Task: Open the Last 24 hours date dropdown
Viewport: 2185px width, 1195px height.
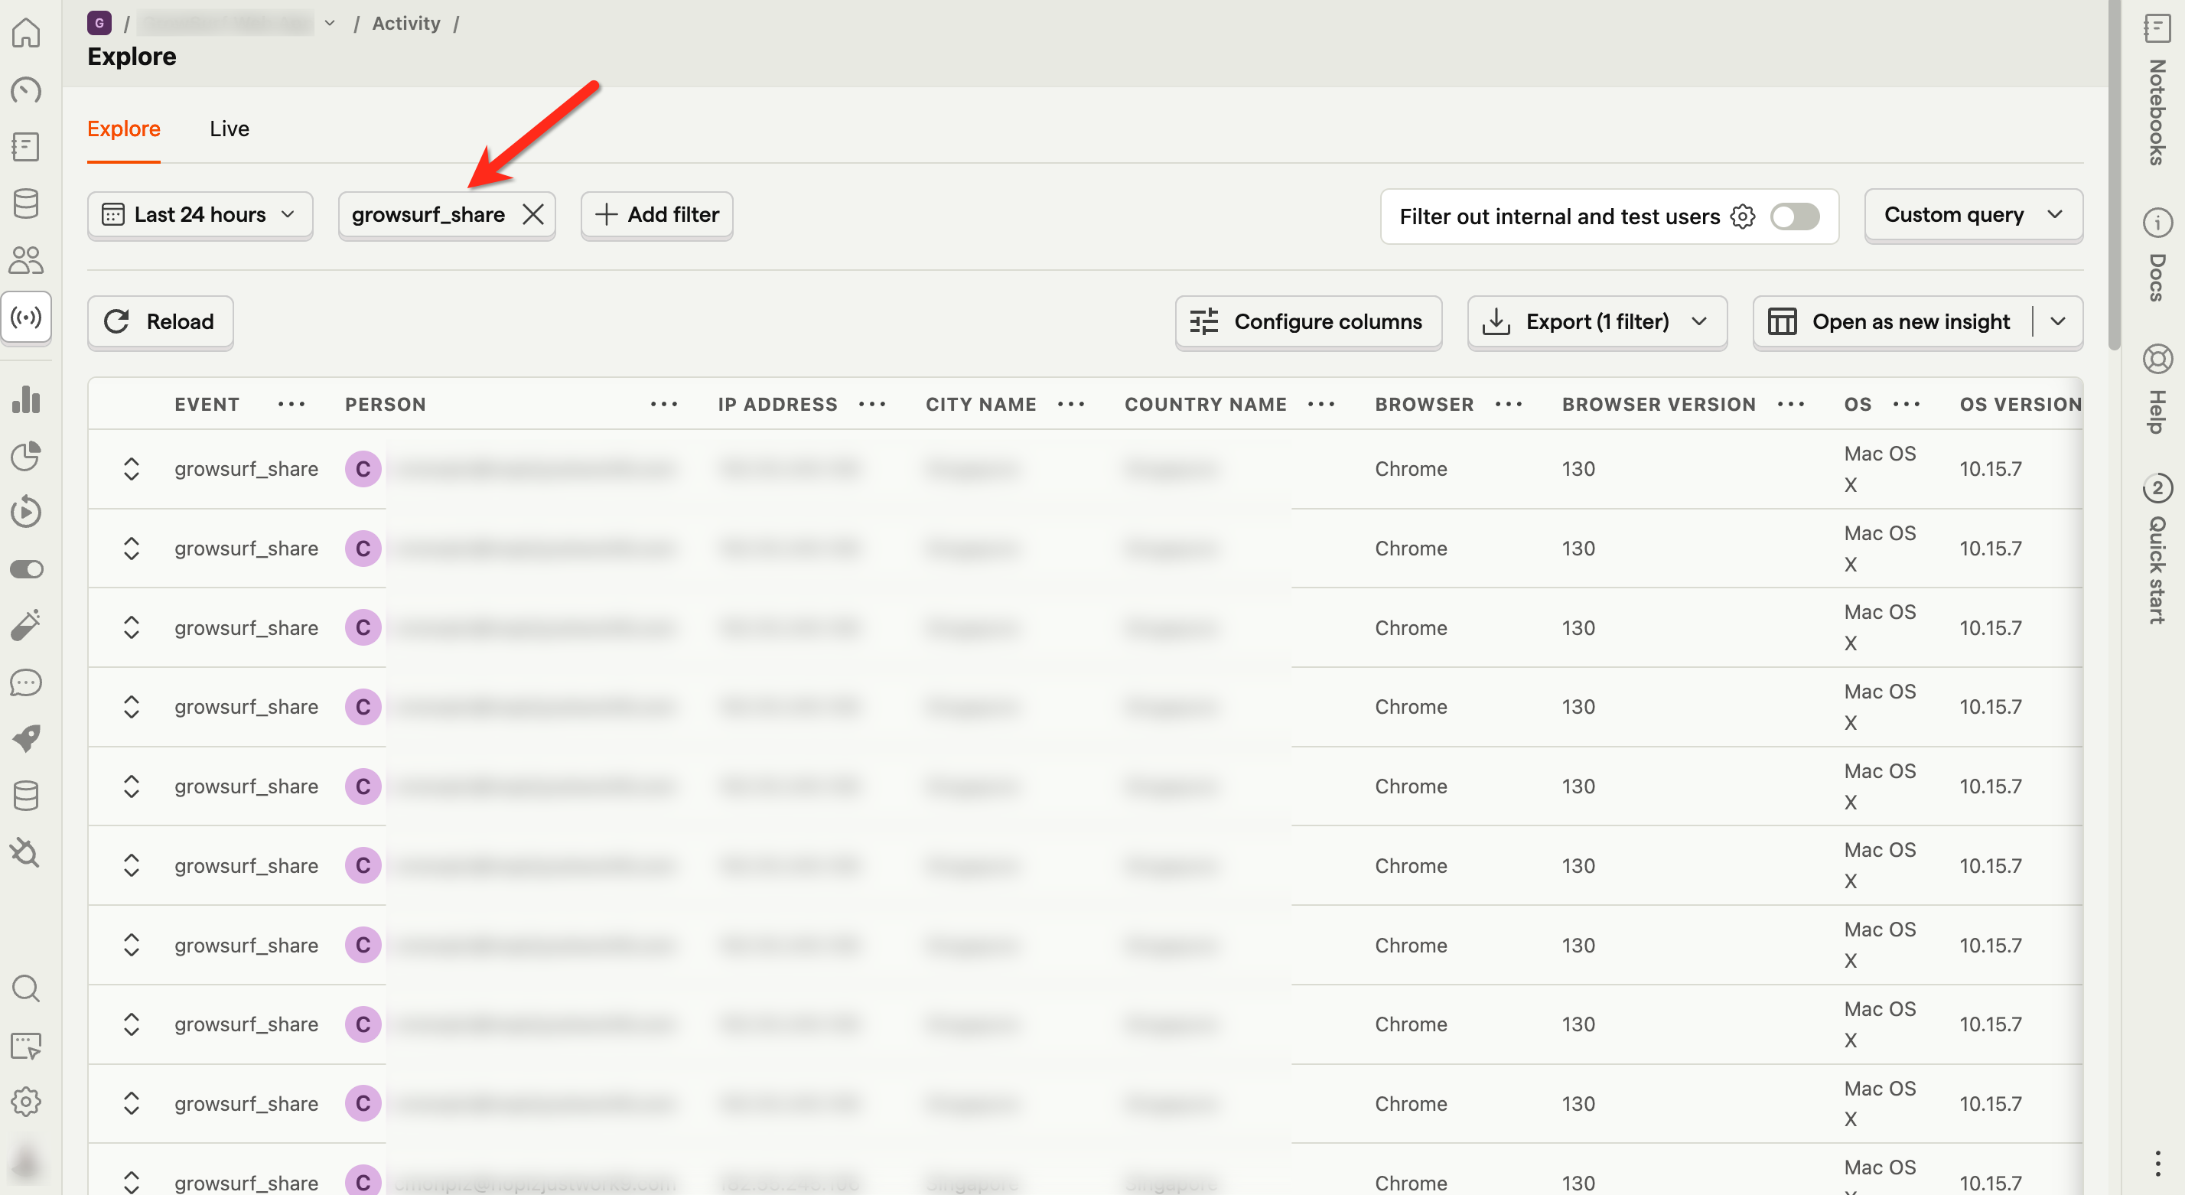Action: (x=200, y=214)
